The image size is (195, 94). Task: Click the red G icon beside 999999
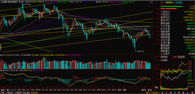[x=161, y=3]
